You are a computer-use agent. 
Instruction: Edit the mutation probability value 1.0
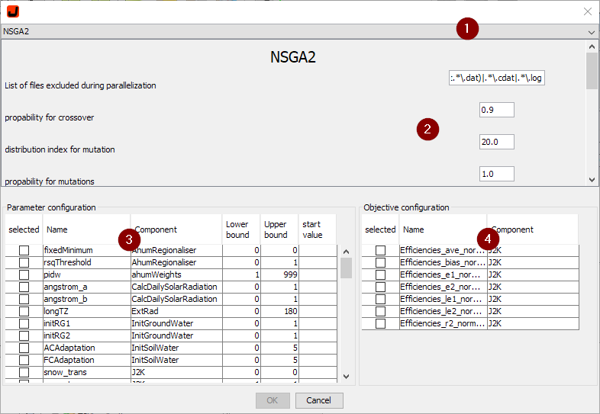click(x=497, y=175)
